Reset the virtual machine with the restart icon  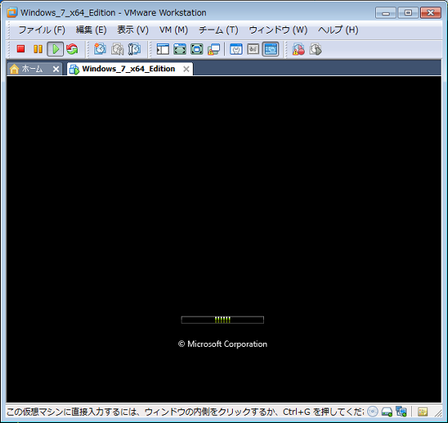72,49
